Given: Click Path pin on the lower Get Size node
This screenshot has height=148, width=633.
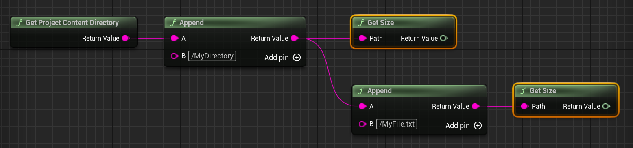Looking at the screenshot, I should click(525, 107).
